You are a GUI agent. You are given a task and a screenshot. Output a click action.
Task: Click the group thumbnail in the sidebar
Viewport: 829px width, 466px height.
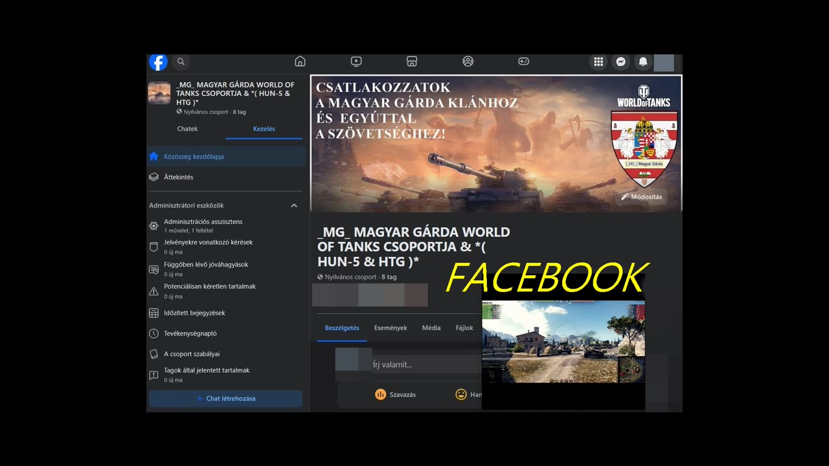[x=159, y=93]
